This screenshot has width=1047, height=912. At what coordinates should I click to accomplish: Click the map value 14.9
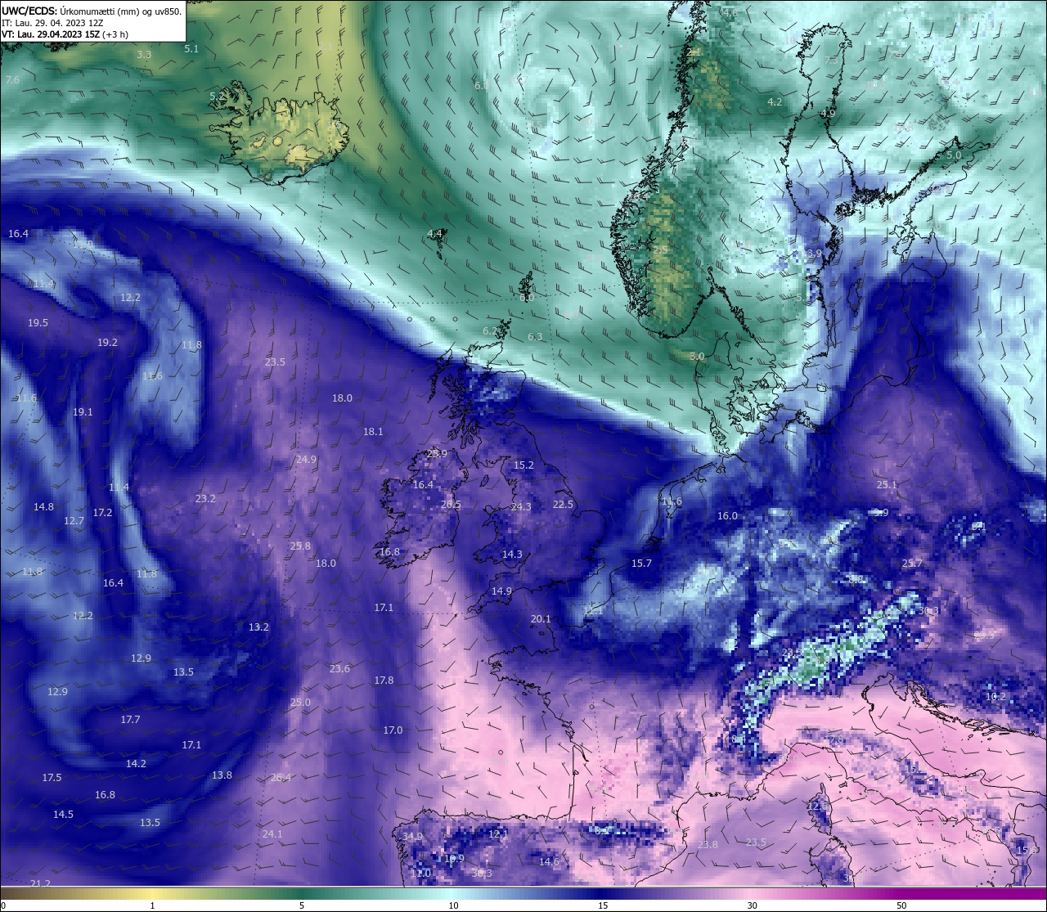click(501, 591)
